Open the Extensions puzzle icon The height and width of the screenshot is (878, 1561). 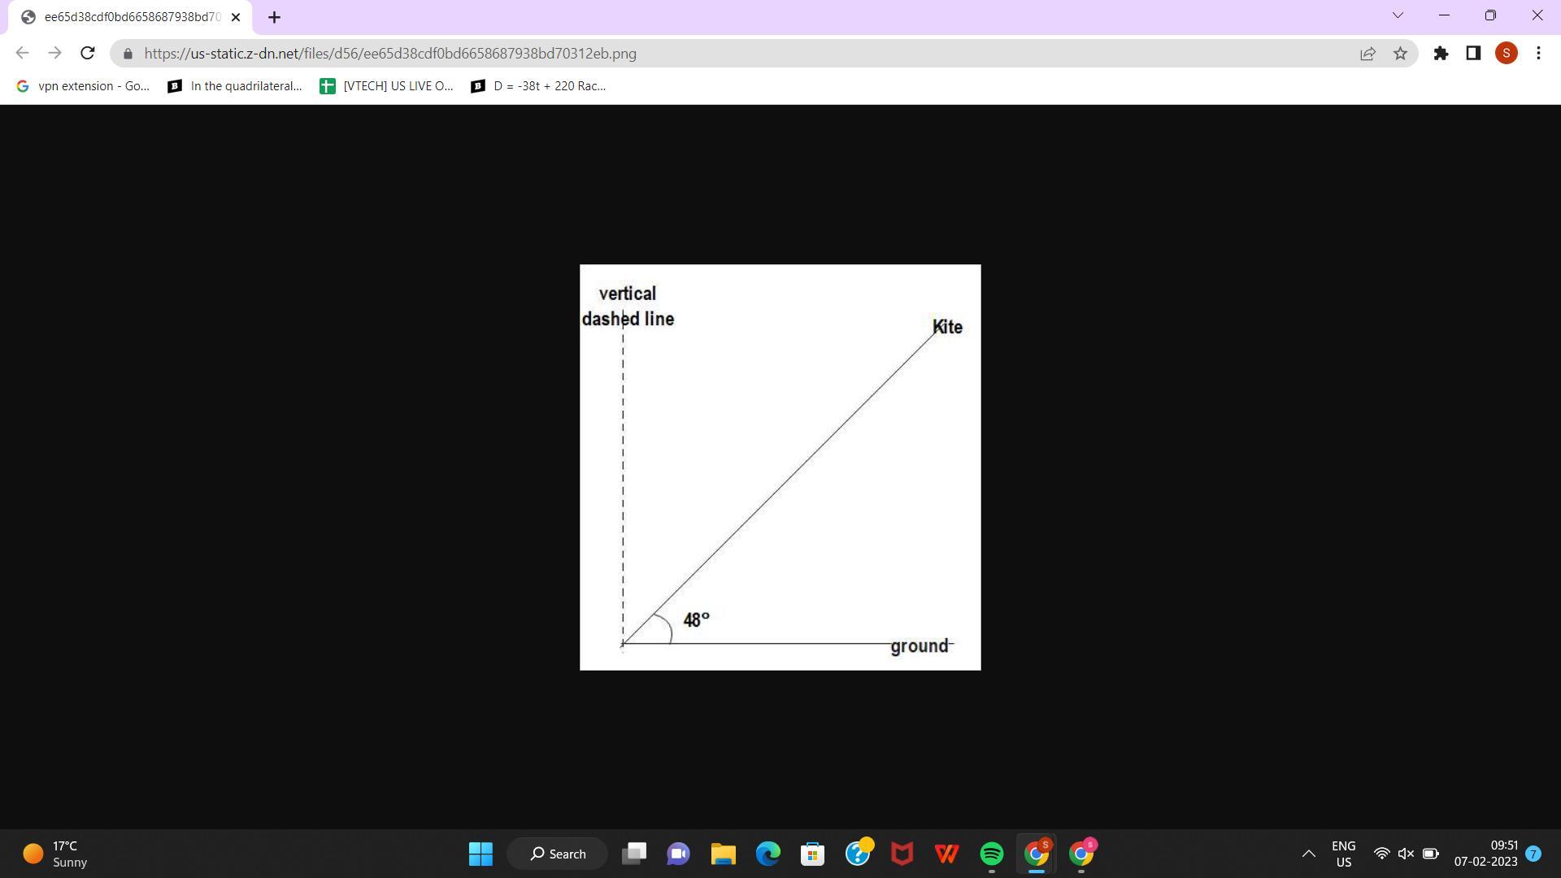pos(1441,54)
